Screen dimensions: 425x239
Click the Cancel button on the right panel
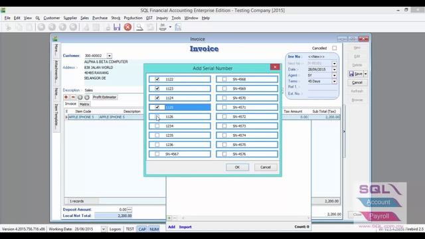(x=357, y=82)
